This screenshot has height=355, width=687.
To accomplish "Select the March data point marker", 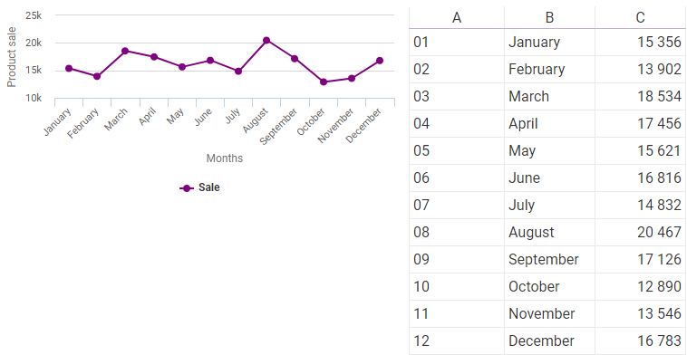I will point(125,51).
